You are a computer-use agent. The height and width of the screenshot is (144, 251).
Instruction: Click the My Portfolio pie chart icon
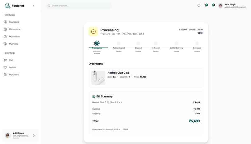point(5,37)
